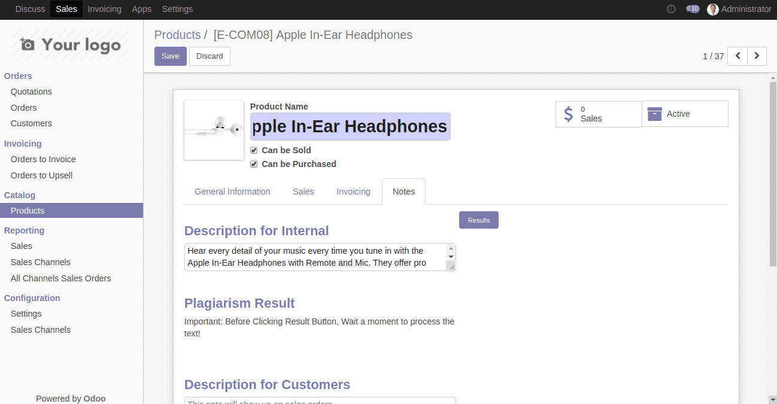Click the Product Name input field
777x404 pixels.
pyautogui.click(x=350, y=127)
